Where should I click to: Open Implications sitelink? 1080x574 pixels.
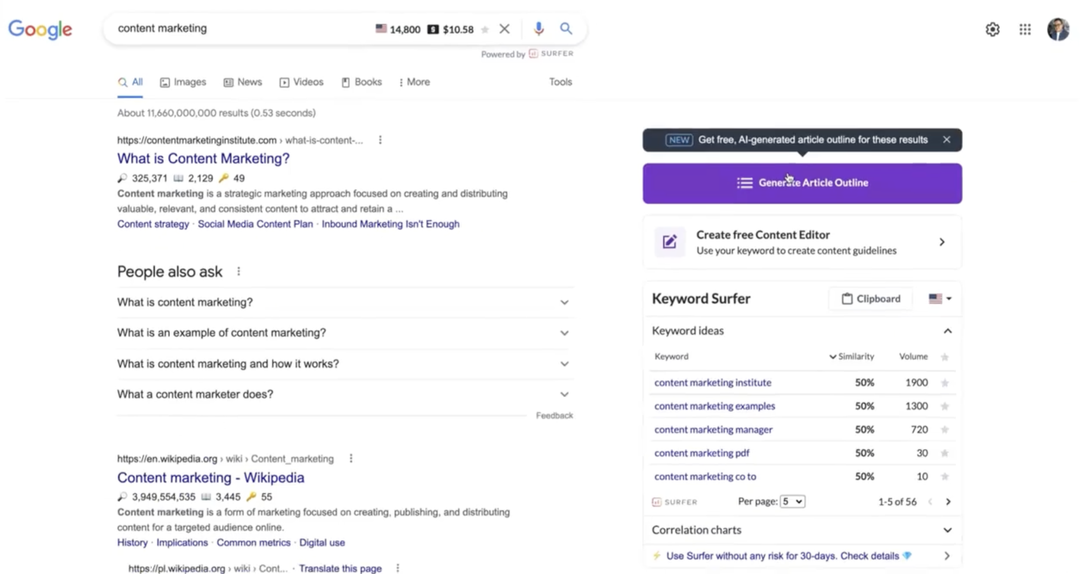182,543
